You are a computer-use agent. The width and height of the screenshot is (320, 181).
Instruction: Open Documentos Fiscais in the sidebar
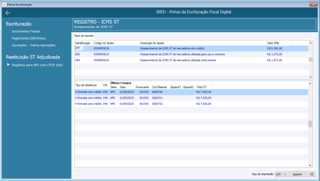(x=26, y=31)
